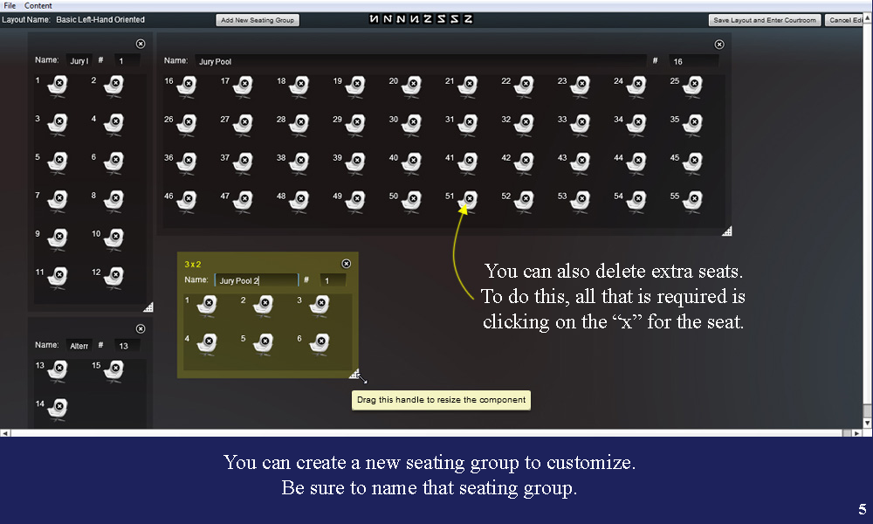Image resolution: width=873 pixels, height=524 pixels.
Task: Remove seat 25 from the Jury Pool
Action: pyautogui.click(x=692, y=81)
